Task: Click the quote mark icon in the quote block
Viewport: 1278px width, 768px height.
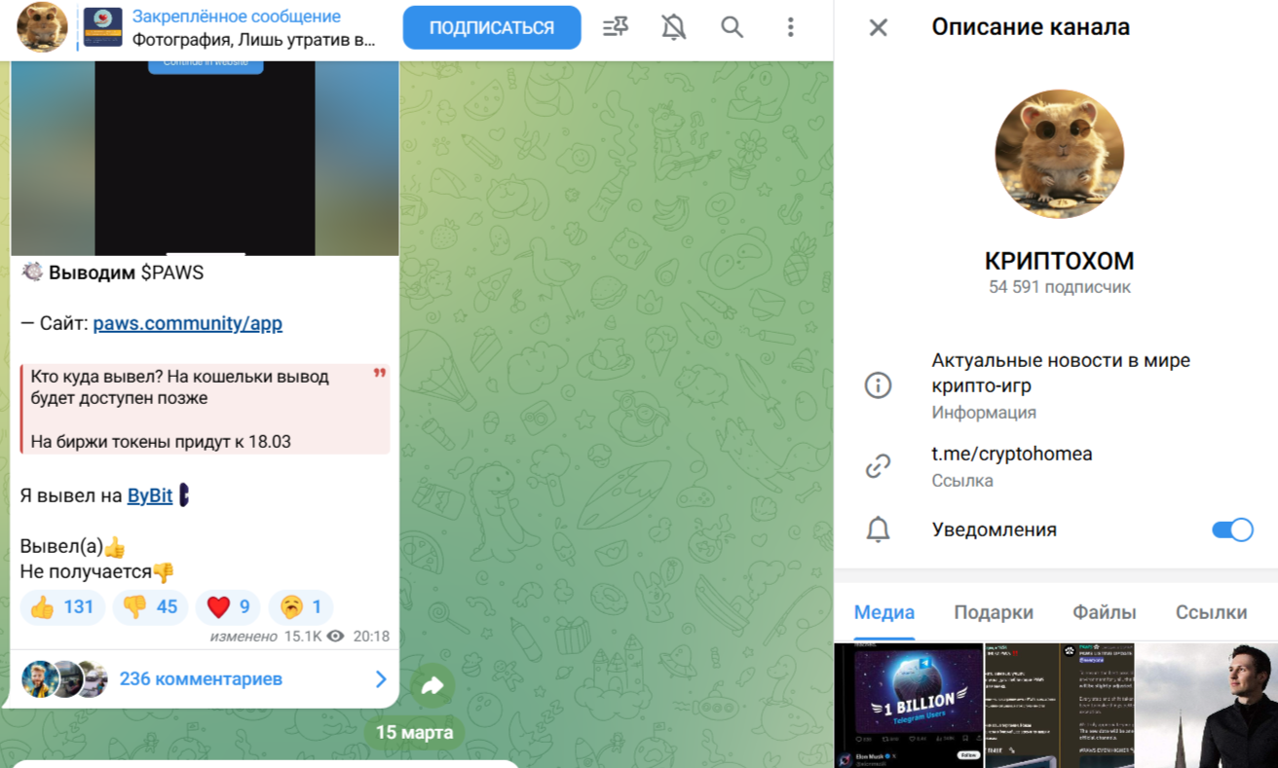Action: pos(379,374)
